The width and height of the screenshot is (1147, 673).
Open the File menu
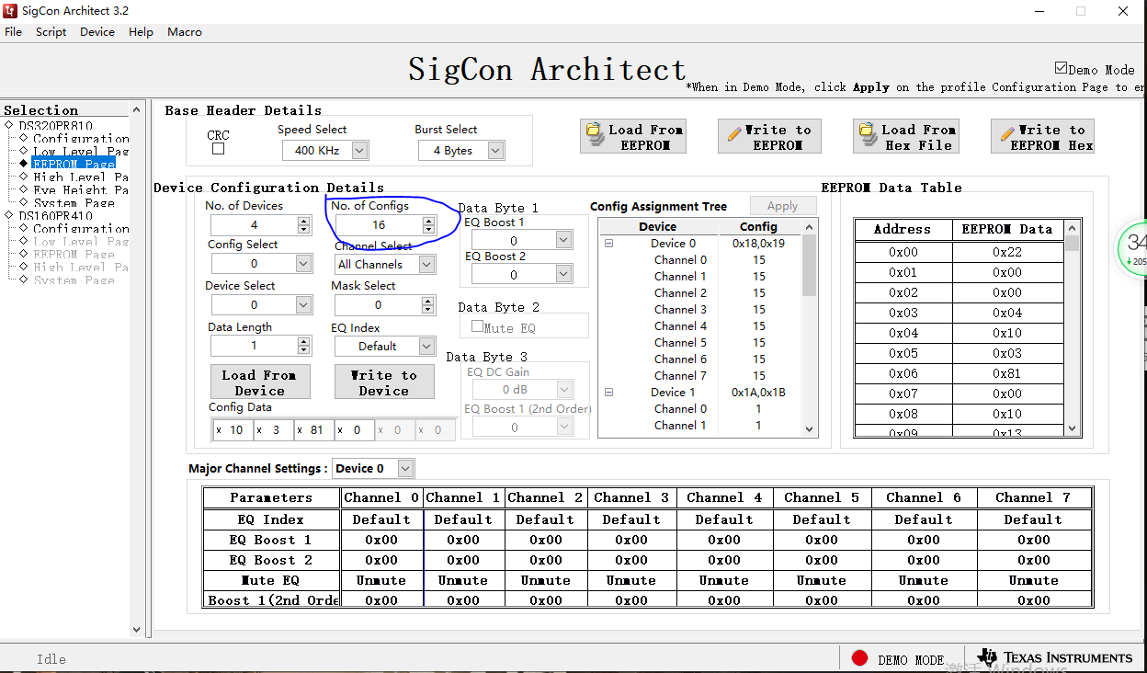coord(13,31)
